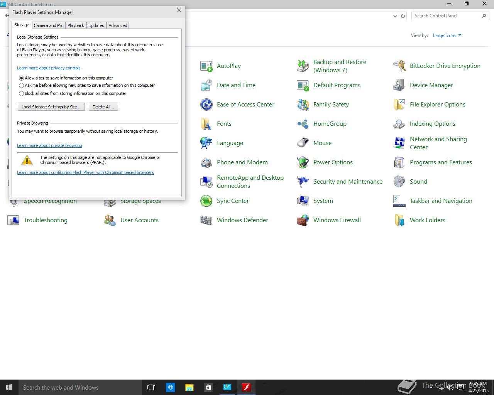Open the AutoPlay icon in Control Panel

[206, 66]
